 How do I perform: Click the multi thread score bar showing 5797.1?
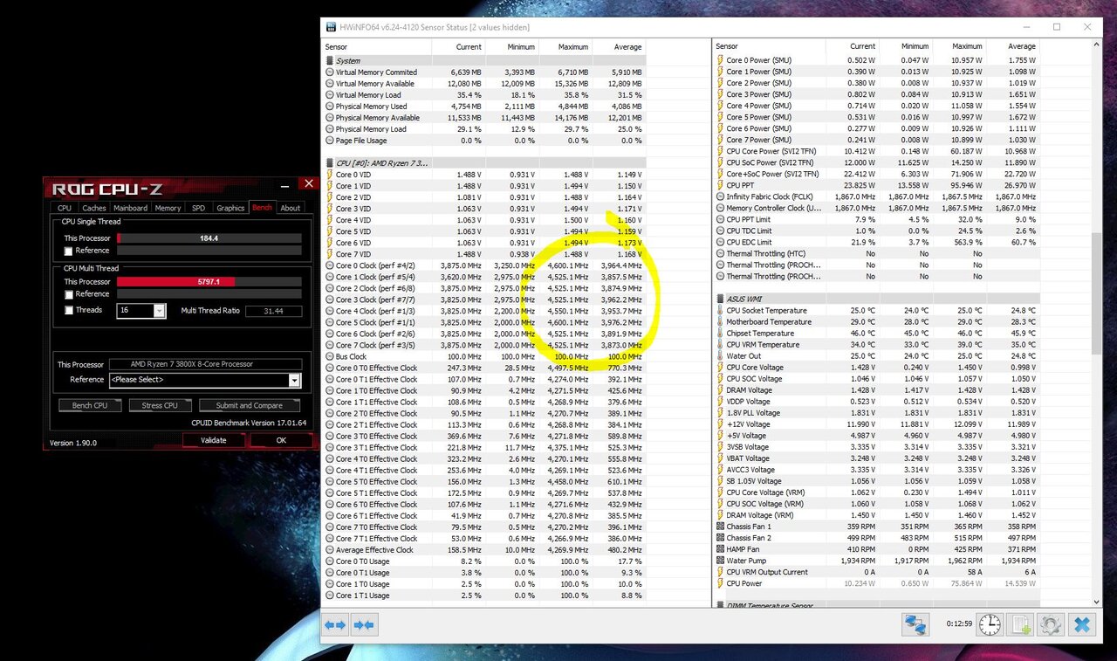click(209, 281)
